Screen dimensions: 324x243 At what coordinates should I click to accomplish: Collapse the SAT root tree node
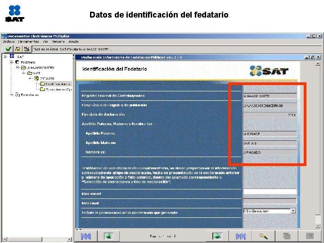(x=5, y=56)
